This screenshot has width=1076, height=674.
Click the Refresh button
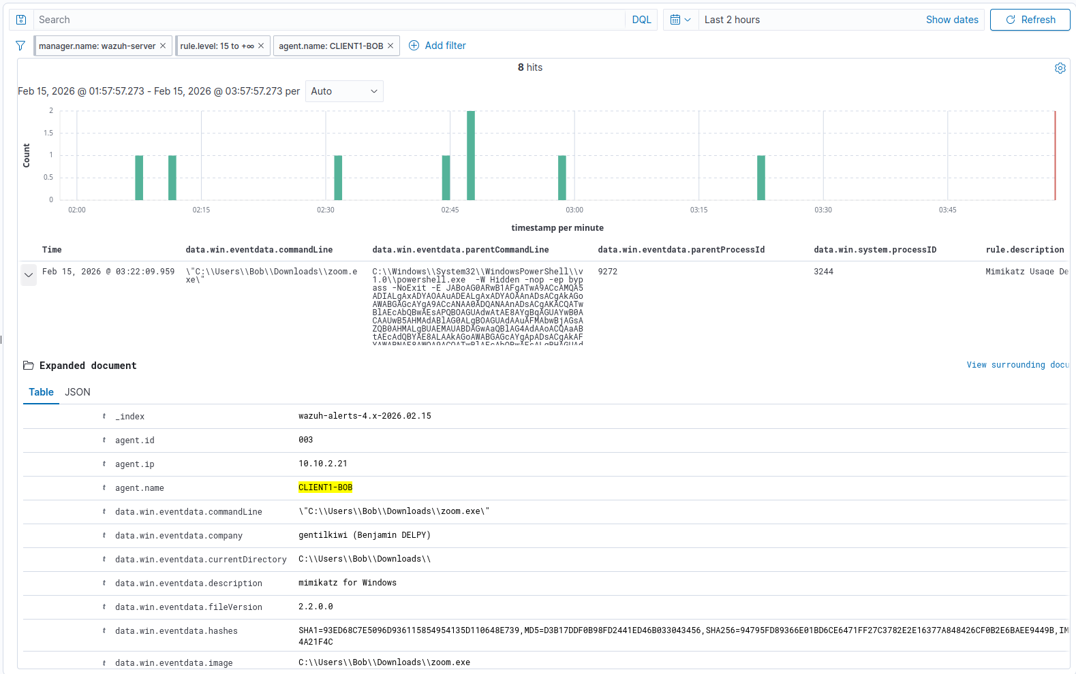pyautogui.click(x=1030, y=20)
